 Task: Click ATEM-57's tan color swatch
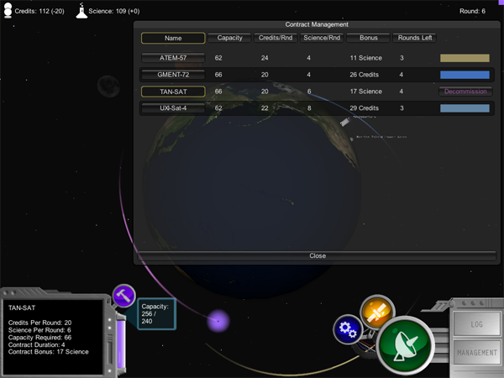tap(465, 58)
